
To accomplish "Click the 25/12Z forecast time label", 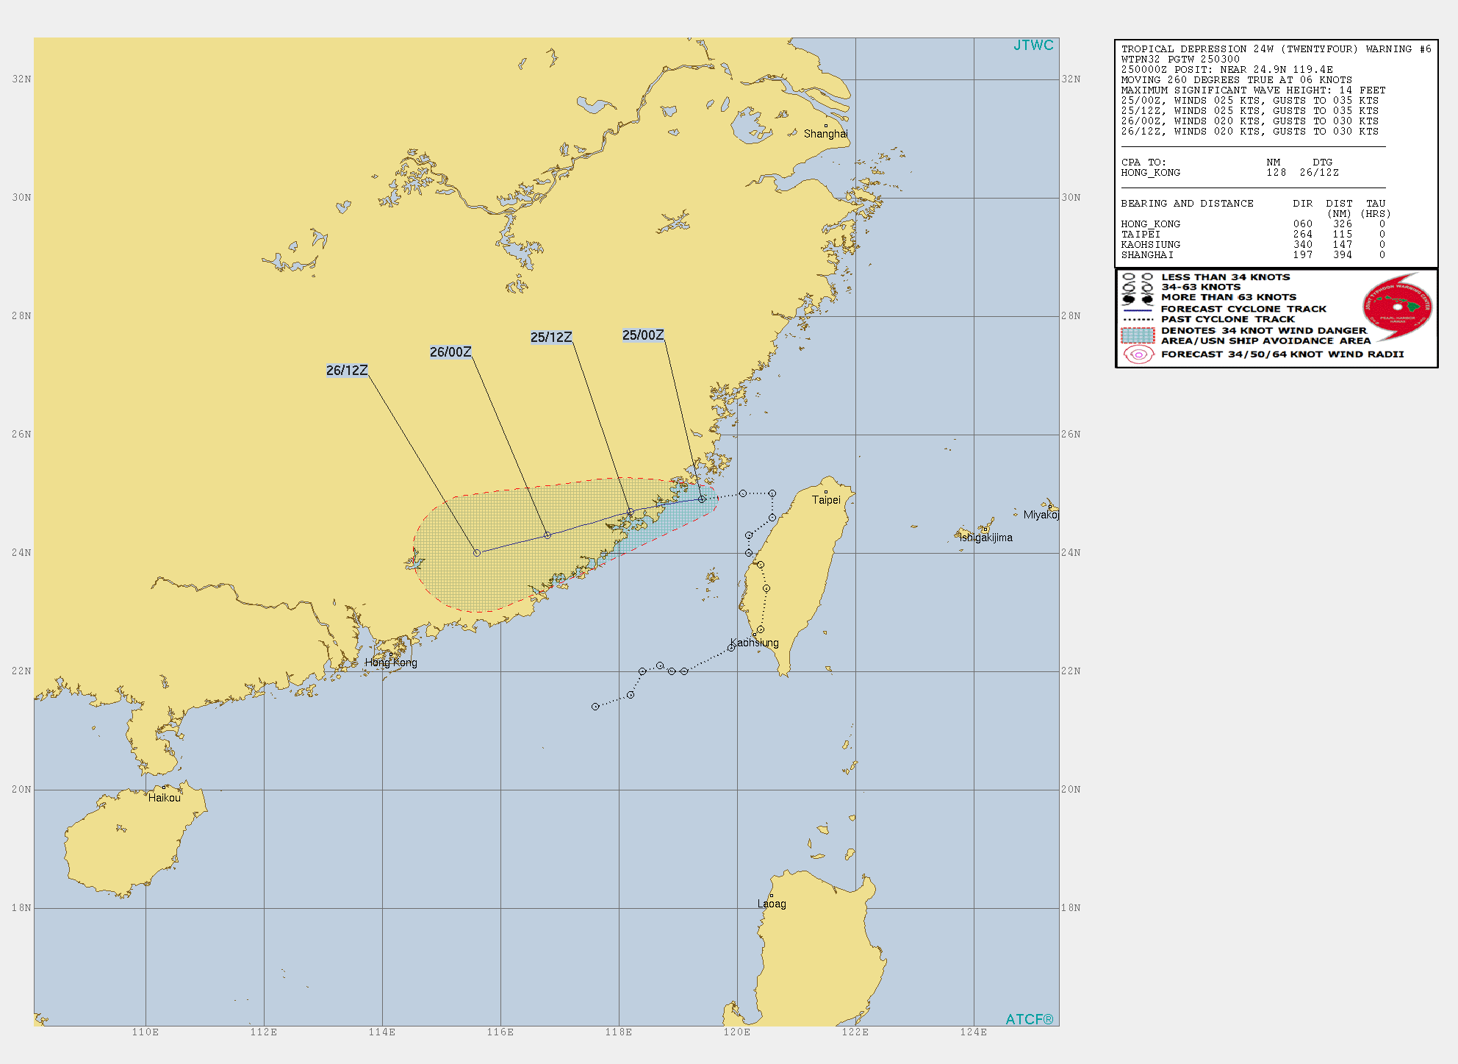I will (551, 338).
